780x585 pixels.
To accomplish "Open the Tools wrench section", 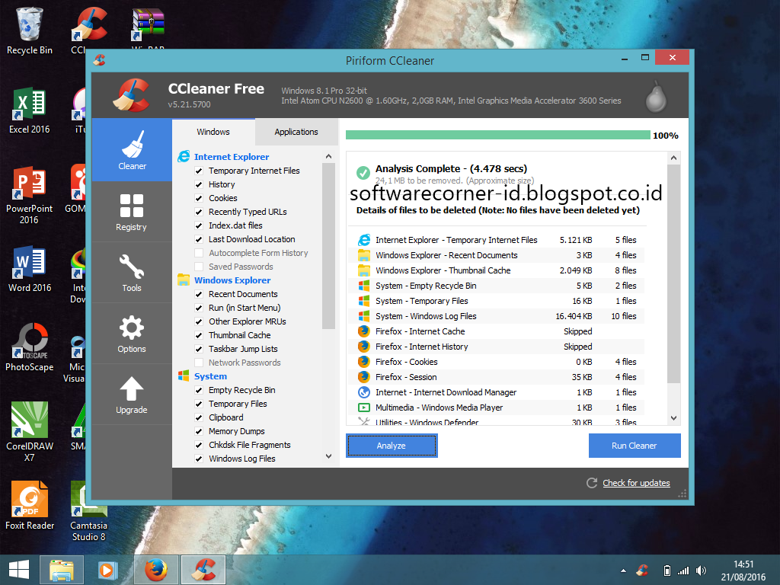I will [132, 273].
